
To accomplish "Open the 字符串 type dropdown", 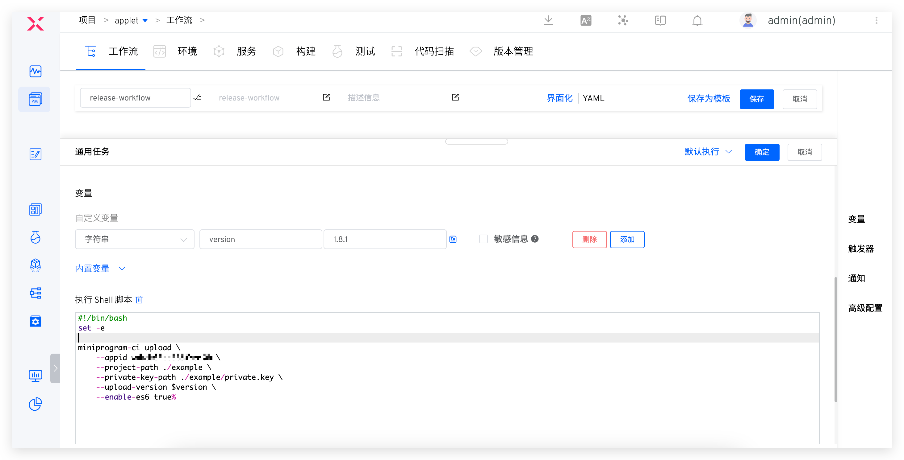I will click(135, 239).
